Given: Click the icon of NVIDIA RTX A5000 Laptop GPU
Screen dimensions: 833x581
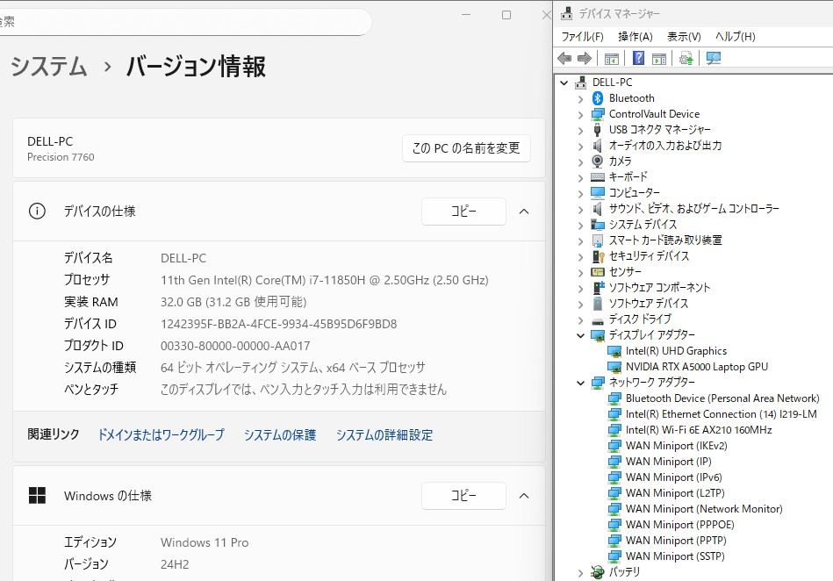Looking at the screenshot, I should (x=614, y=367).
